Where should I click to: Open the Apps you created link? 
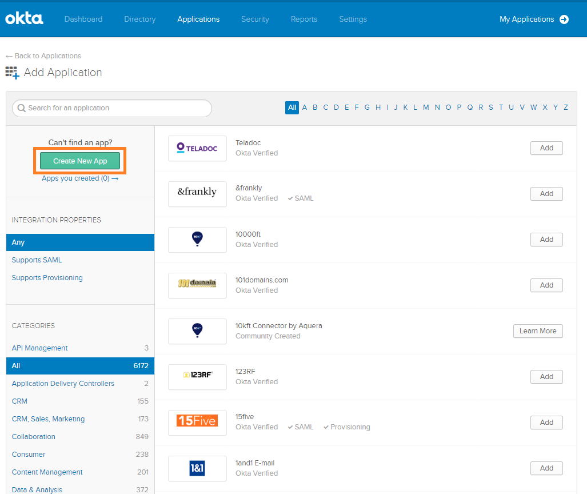pos(80,178)
